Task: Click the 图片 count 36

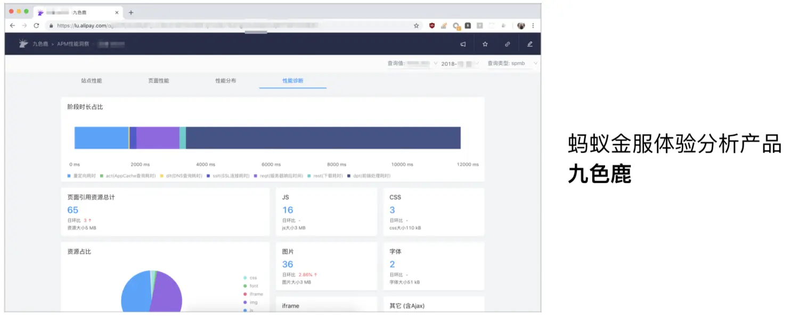Action: click(x=288, y=264)
